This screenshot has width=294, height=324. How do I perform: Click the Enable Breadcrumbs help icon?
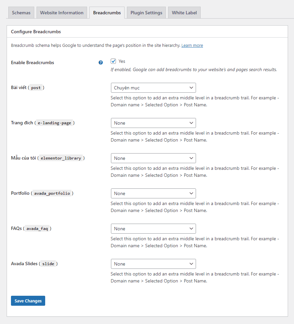point(101,62)
